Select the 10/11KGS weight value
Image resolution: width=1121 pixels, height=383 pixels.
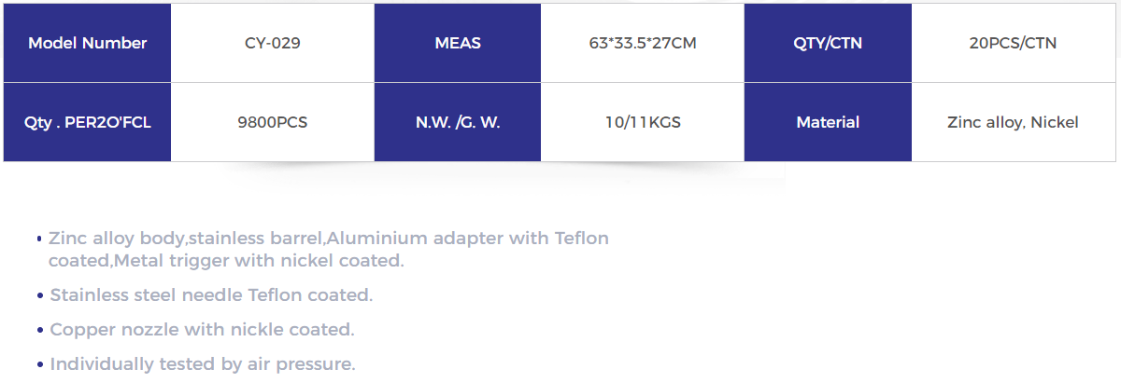643,122
